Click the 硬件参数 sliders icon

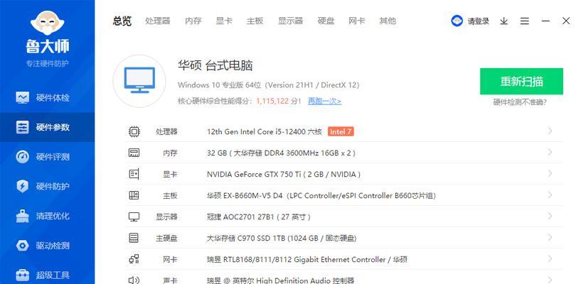click(22, 127)
